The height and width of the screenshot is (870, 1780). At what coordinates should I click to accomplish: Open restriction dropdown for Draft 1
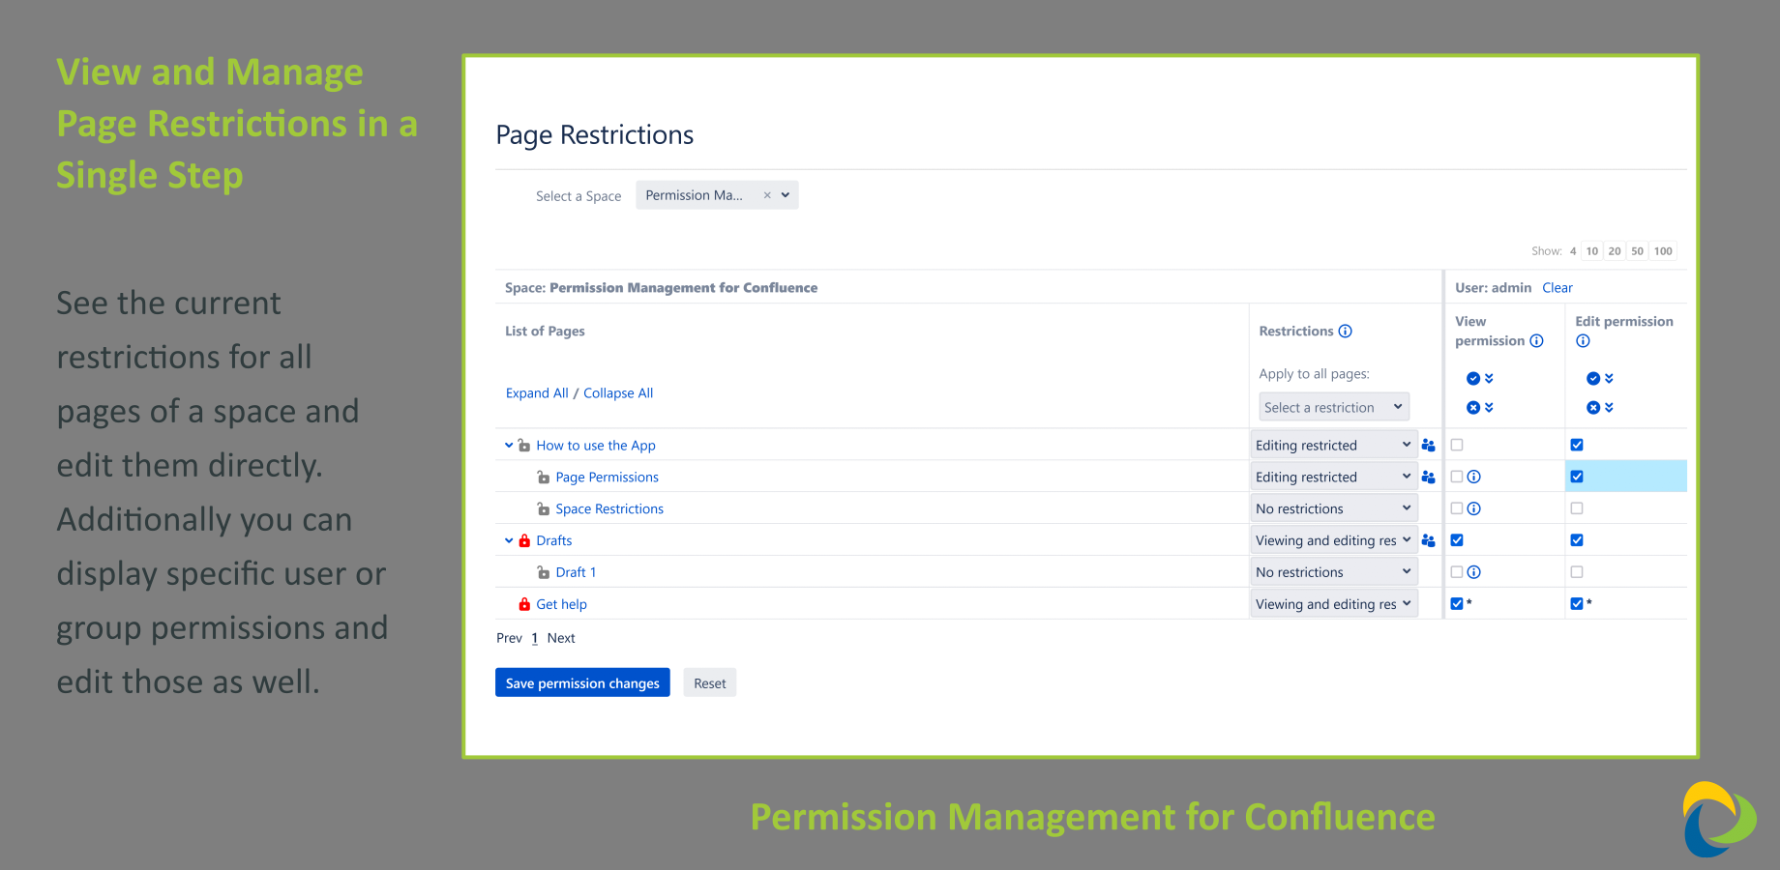click(x=1334, y=572)
